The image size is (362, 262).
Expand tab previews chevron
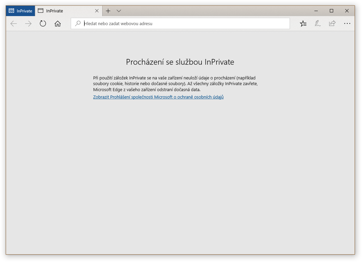point(119,11)
